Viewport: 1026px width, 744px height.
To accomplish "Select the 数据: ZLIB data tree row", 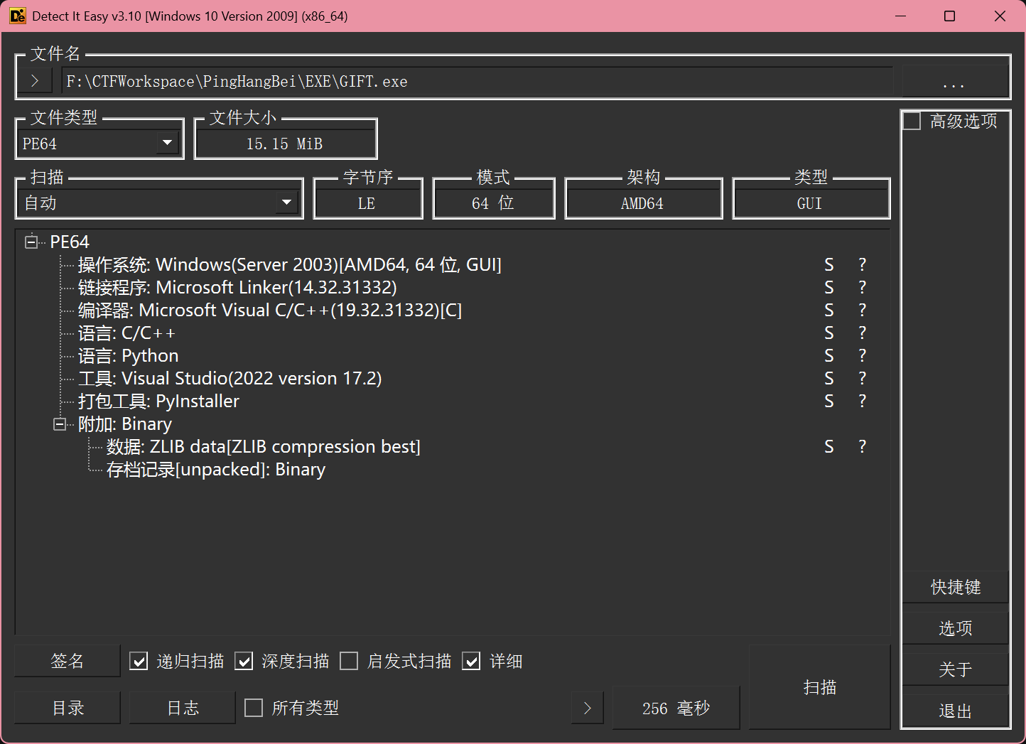I will pos(264,446).
